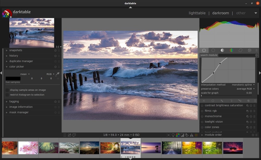This screenshot has width=261, height=160.
Task: Open the filmic rgb module
Action: coord(211,111)
